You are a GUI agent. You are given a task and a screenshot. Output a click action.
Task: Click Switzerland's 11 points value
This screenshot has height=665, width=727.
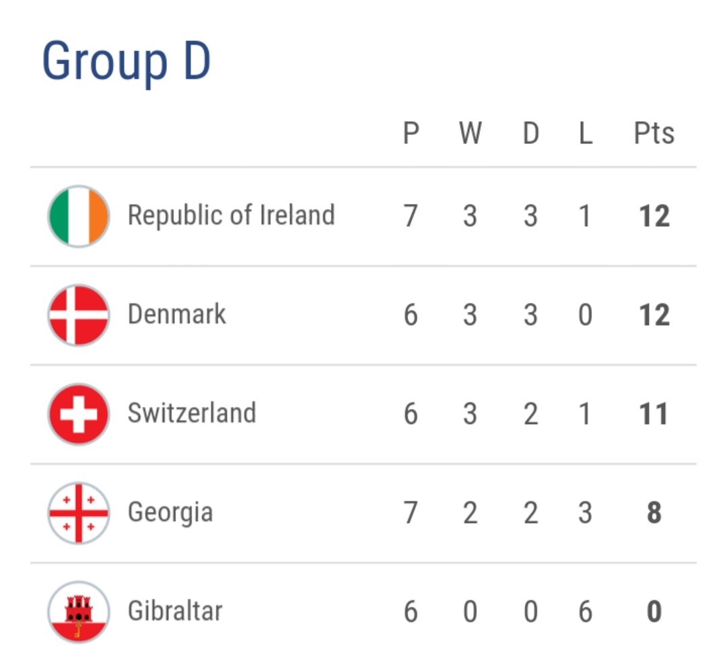654,414
